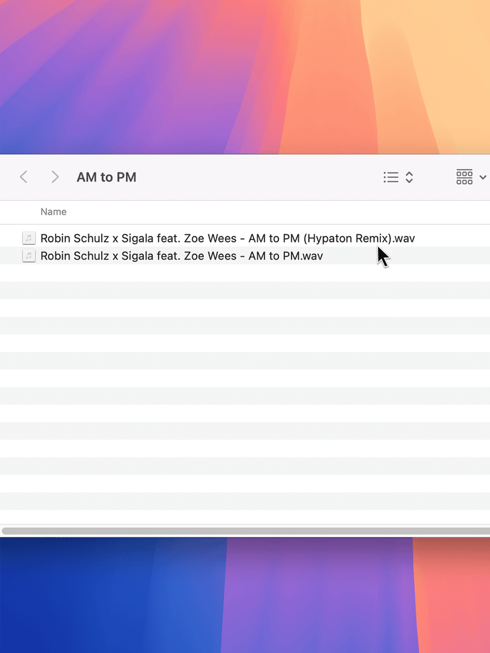
Task: Click the AM to PM window title
Action: click(x=106, y=177)
